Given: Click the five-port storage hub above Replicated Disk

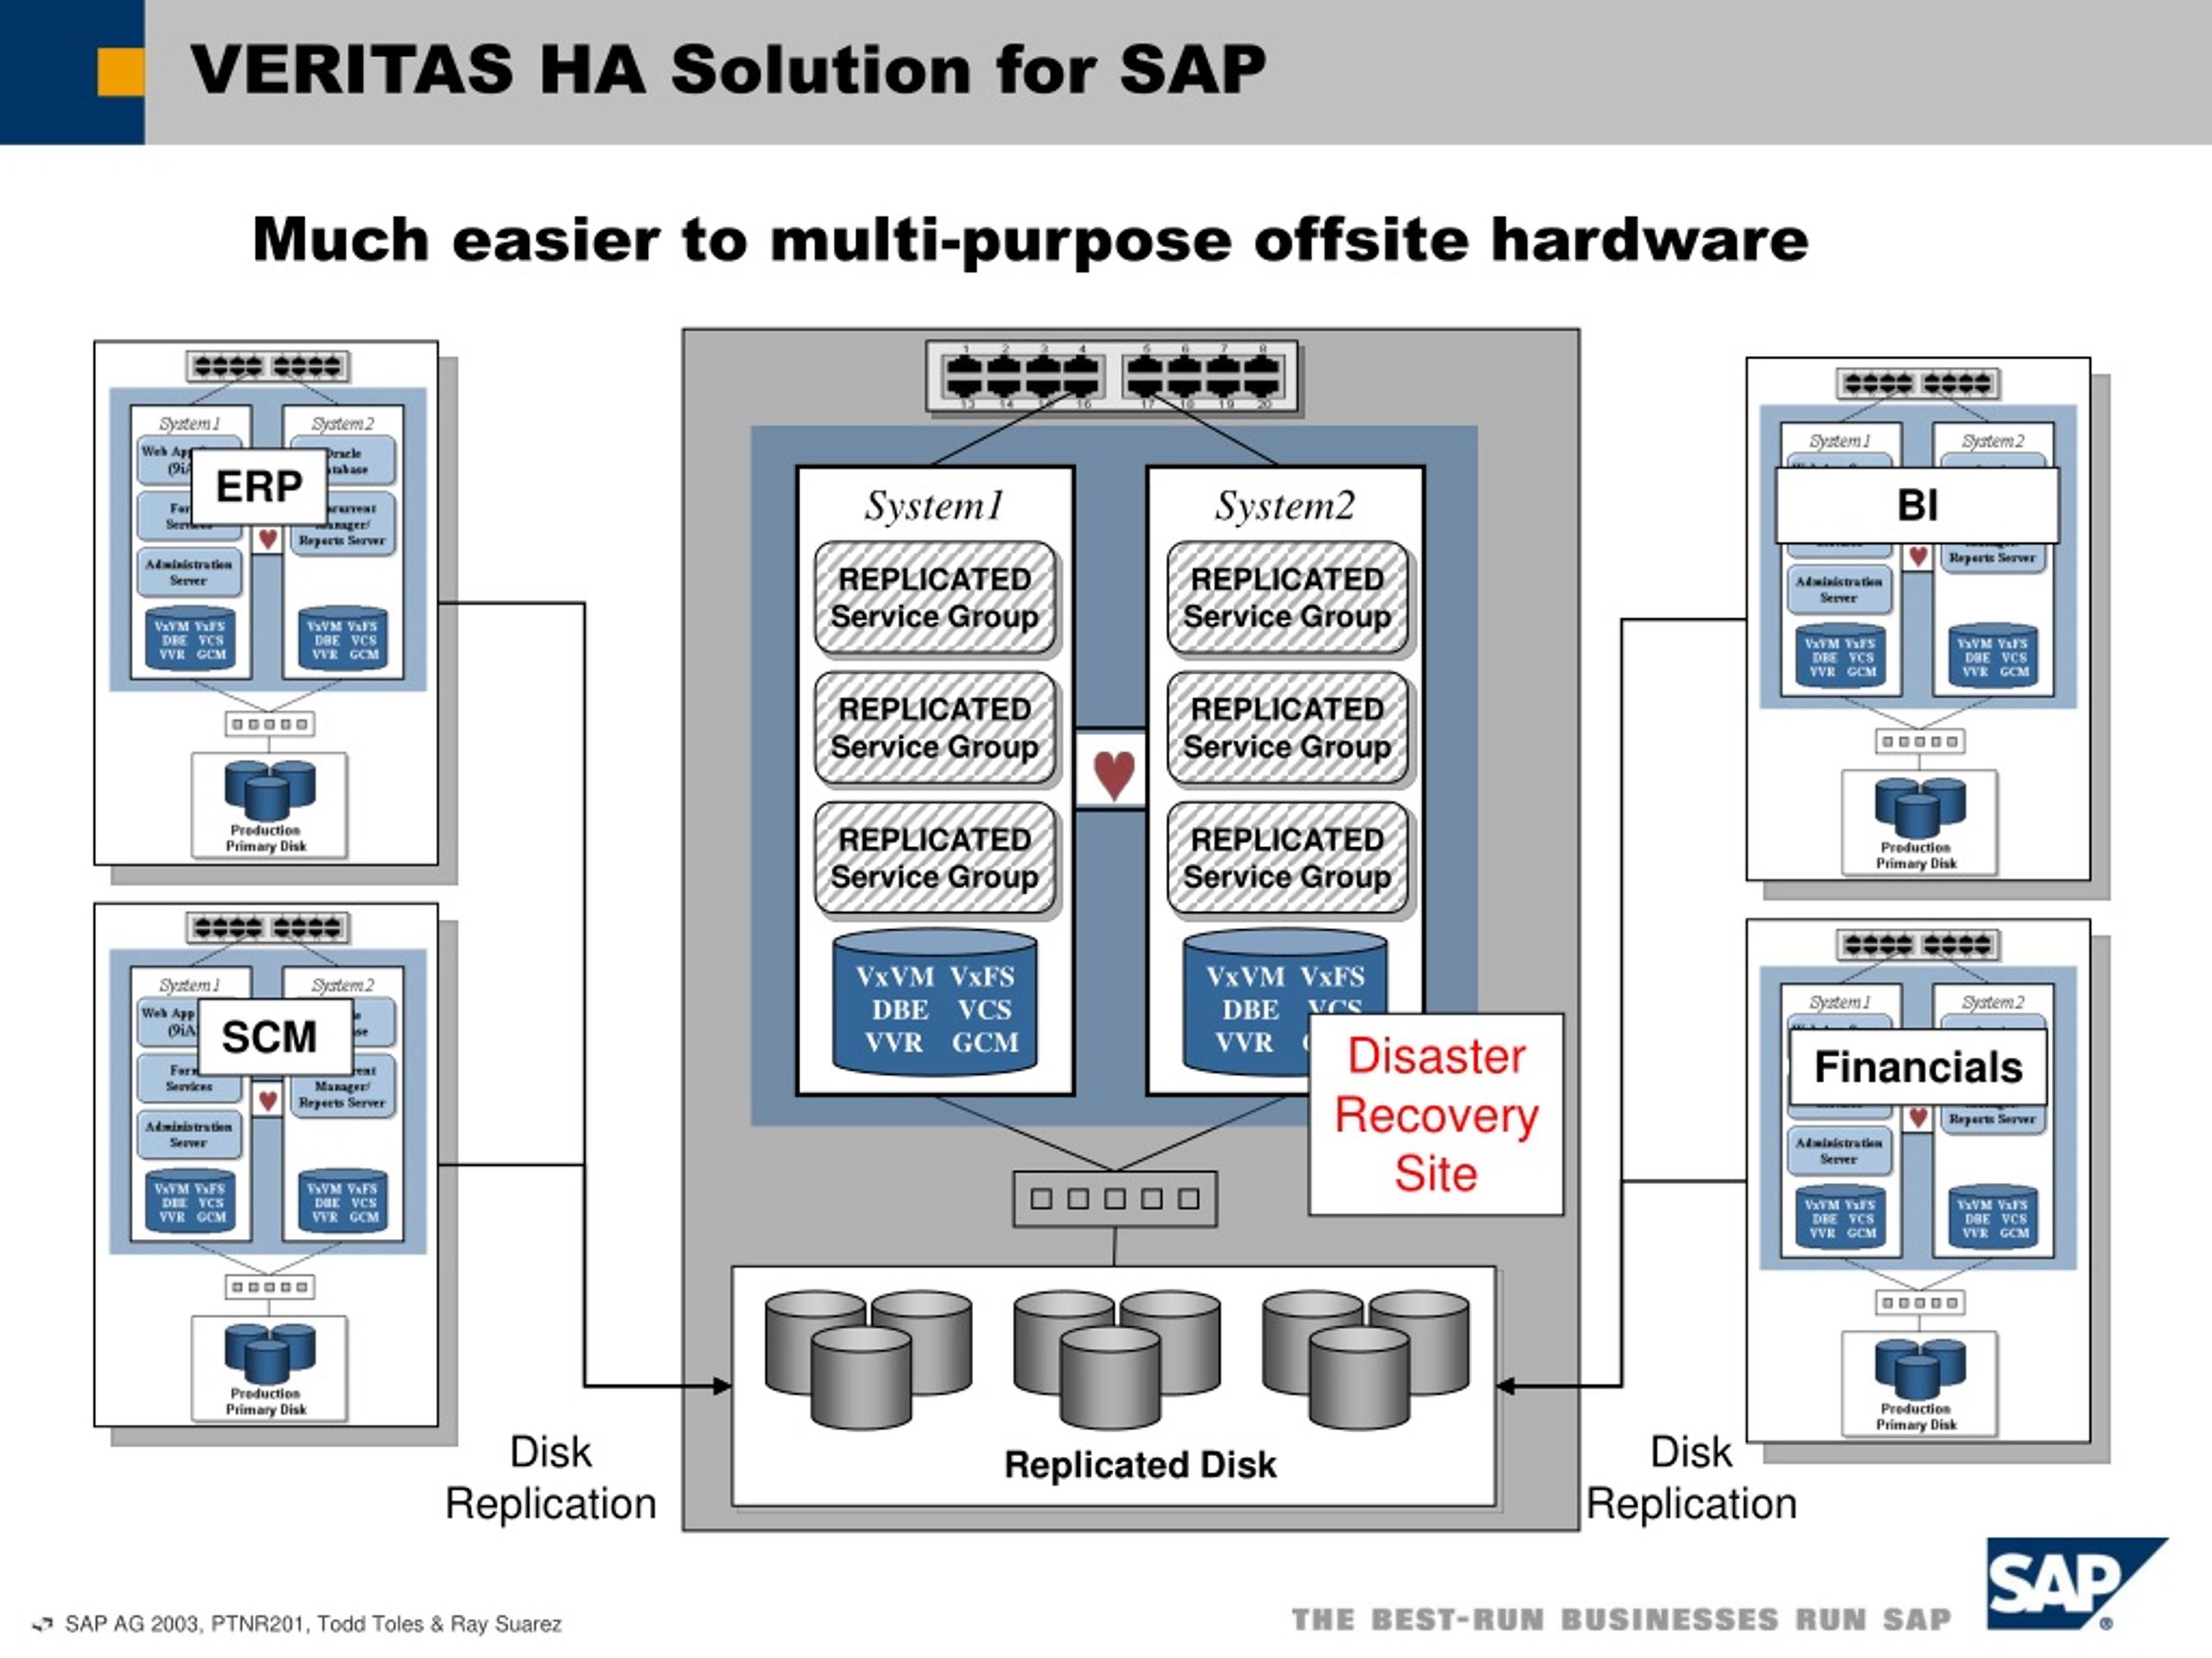Looking at the screenshot, I should 1115,1199.
